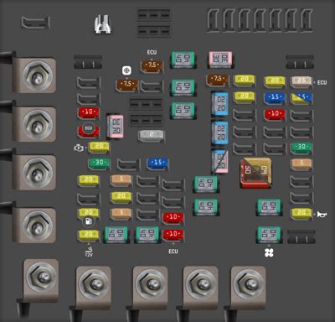335x322 pixels.
Task: Click the fuse puller tool icon at top
Action: click(102, 24)
